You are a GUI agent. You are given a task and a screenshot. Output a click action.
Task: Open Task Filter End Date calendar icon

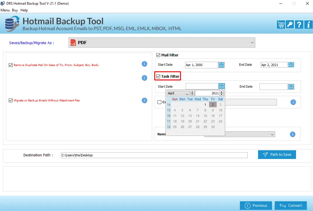coord(291,87)
